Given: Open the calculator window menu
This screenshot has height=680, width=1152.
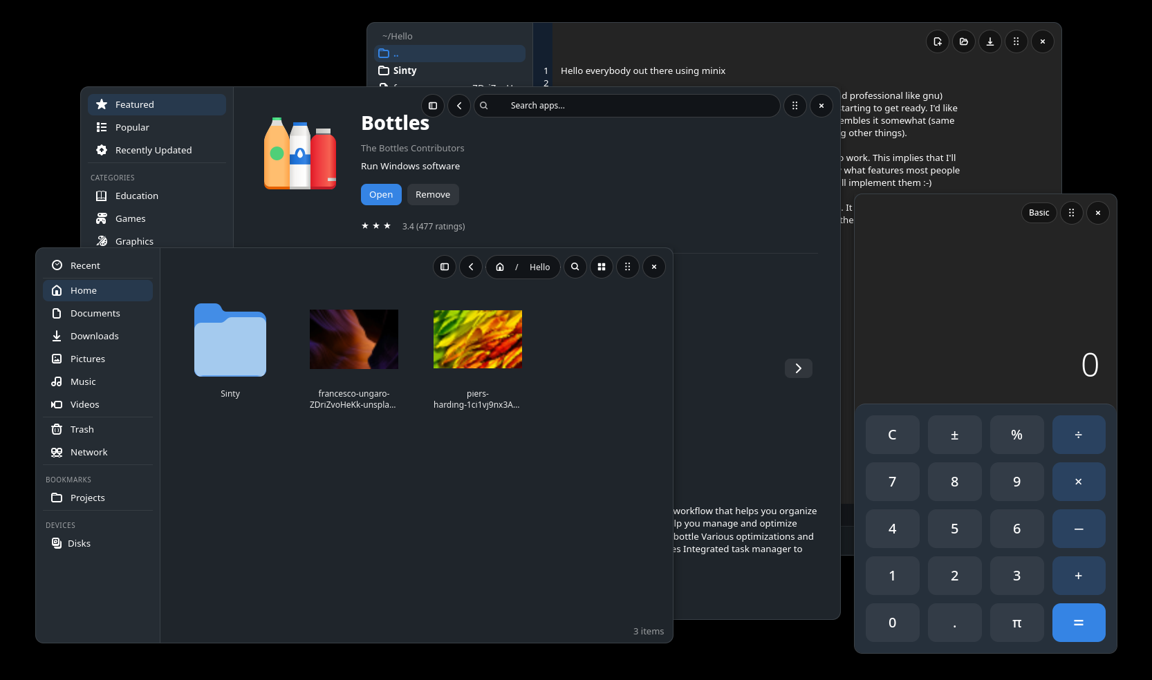Looking at the screenshot, I should pyautogui.click(x=1072, y=213).
